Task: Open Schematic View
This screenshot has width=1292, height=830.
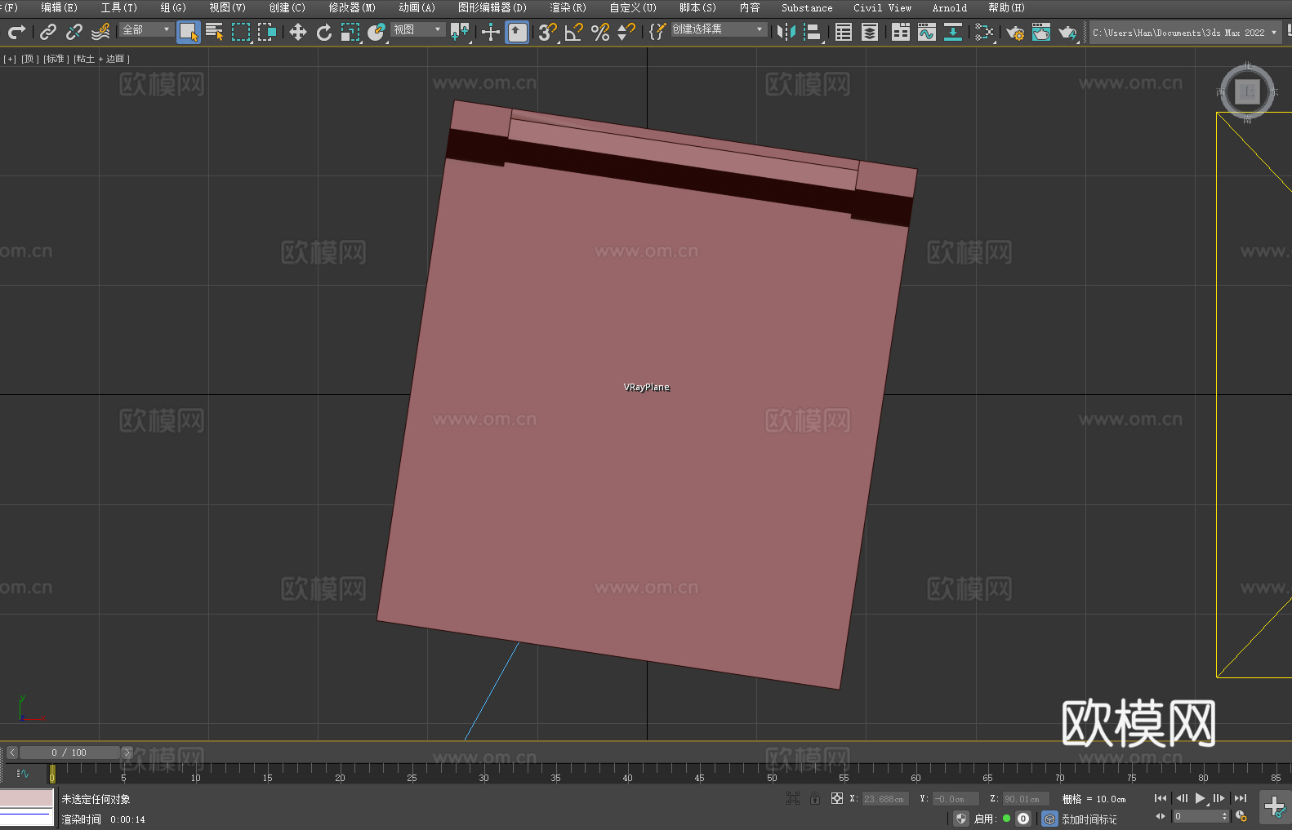Action: 953,32
